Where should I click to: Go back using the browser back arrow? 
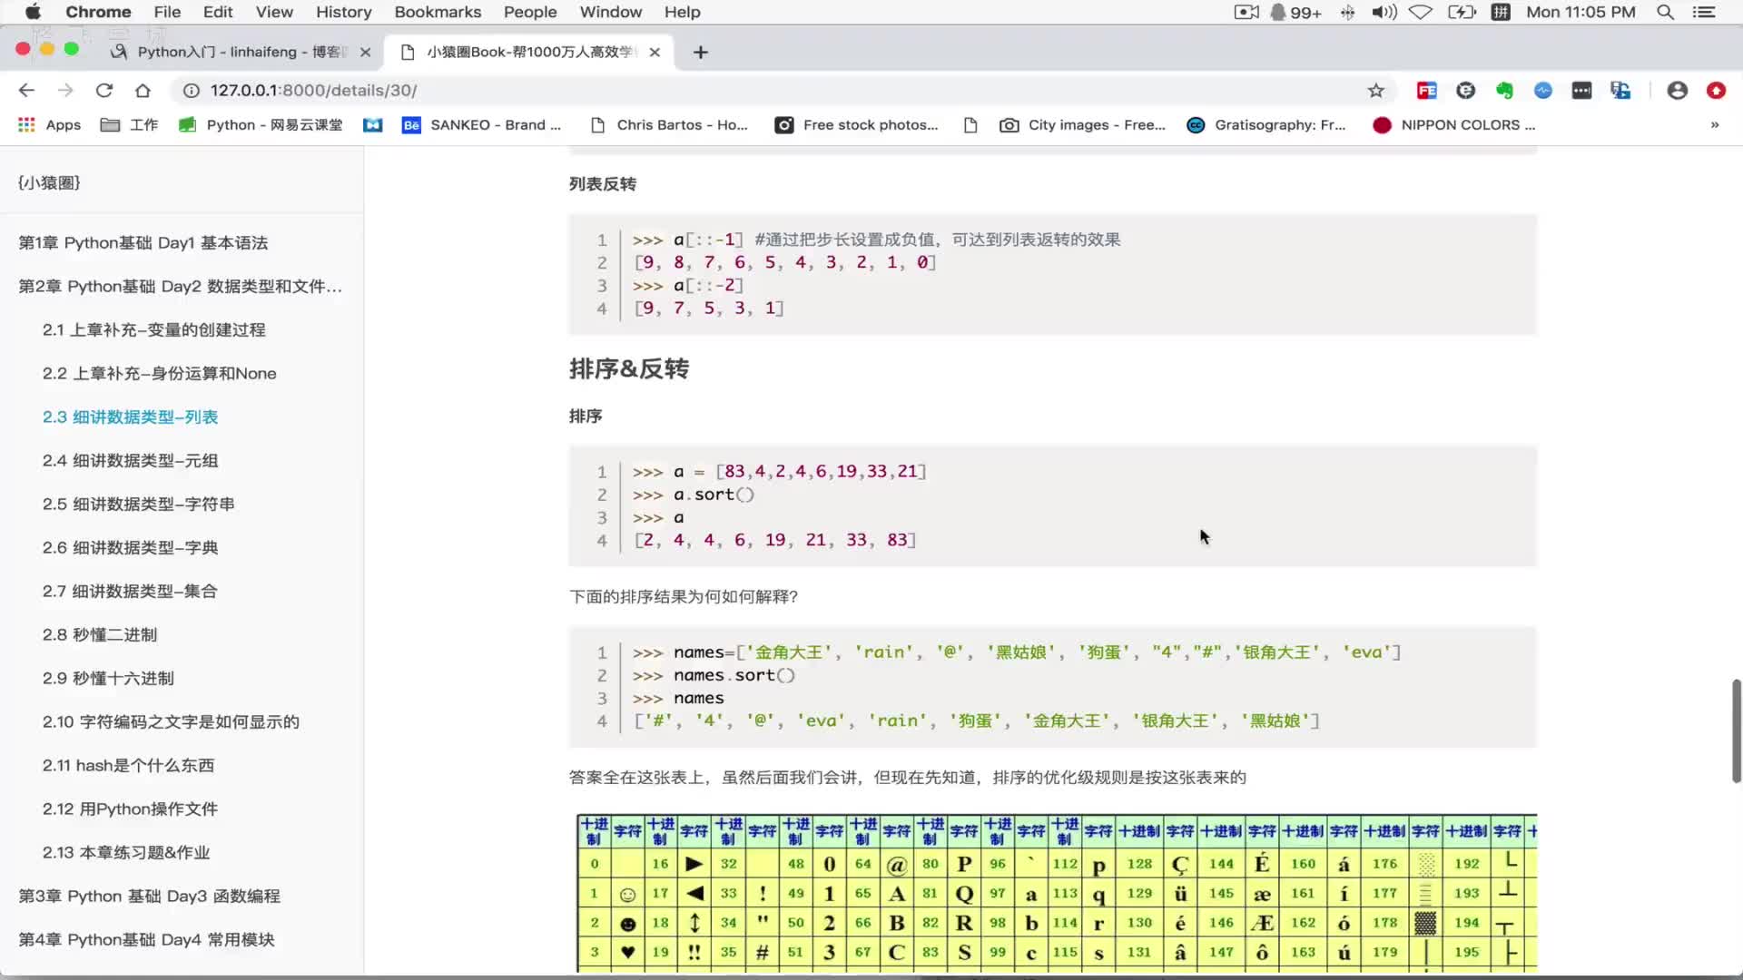tap(26, 90)
